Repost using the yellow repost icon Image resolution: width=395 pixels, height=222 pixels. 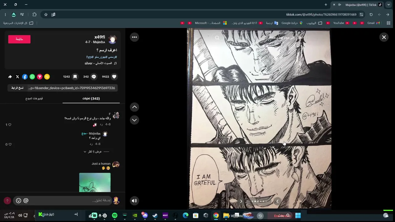tap(47, 77)
